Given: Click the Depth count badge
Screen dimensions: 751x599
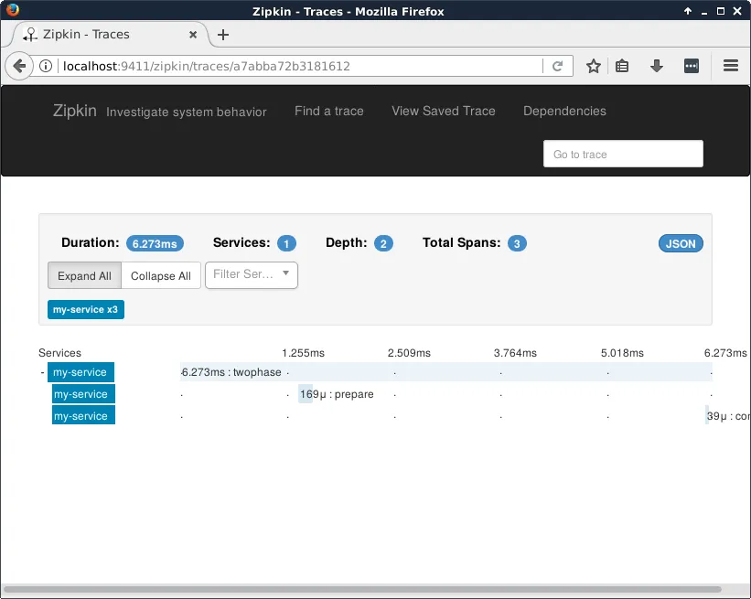Looking at the screenshot, I should [x=383, y=244].
